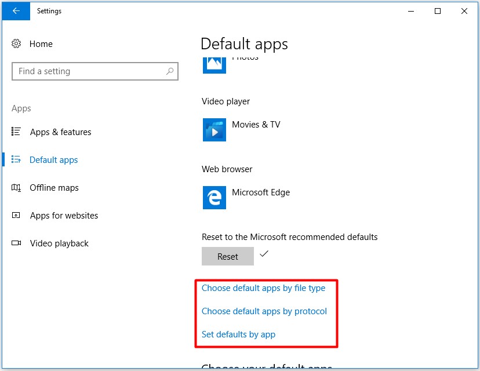
Task: Select Default apps in sidebar
Action: tap(53, 160)
